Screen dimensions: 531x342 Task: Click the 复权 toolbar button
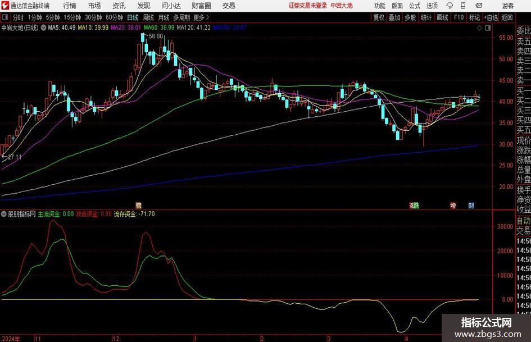[379, 17]
